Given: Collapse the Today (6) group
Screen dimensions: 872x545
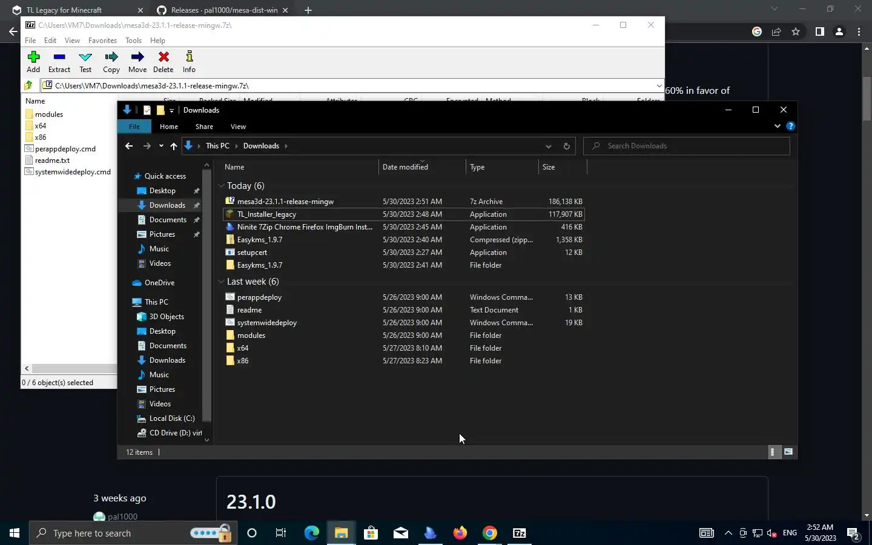Looking at the screenshot, I should (x=221, y=186).
